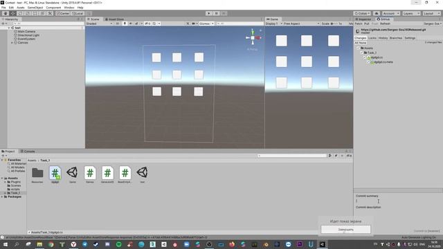Image resolution: width=443 pixels, height=249 pixels.
Task: Open the Layout dropdown
Action: 431,14
